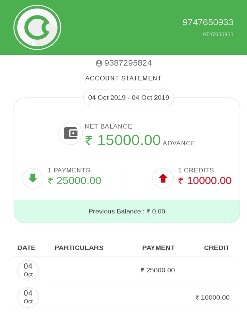Select the PARTICULARS column header

click(x=79, y=248)
